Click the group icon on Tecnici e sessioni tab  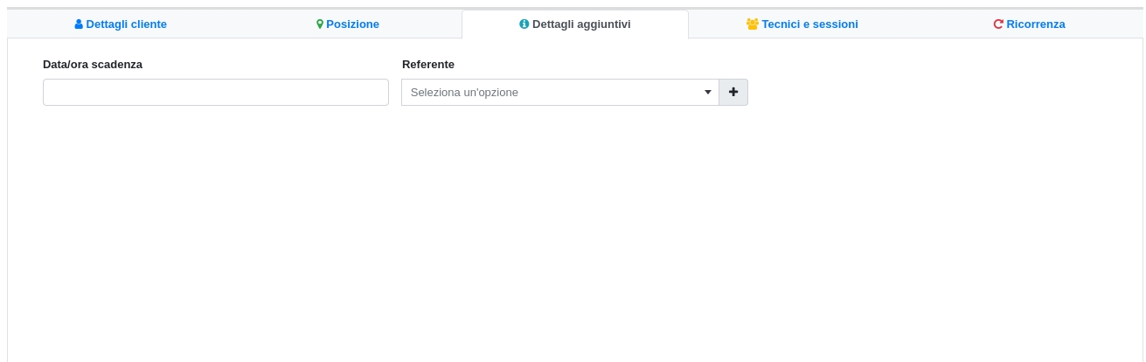coord(752,24)
